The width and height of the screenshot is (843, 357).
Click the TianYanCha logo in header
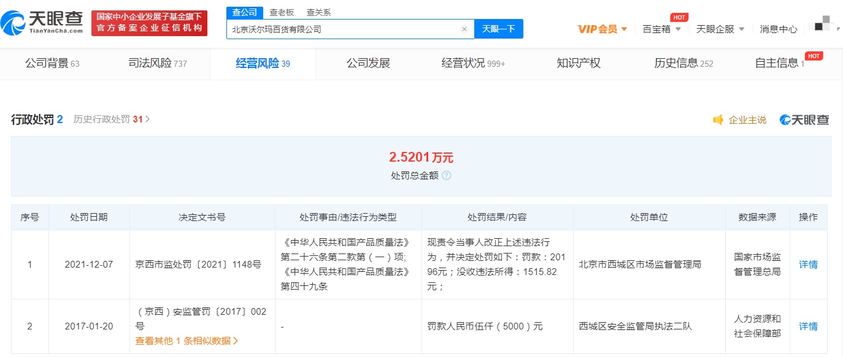[x=42, y=23]
